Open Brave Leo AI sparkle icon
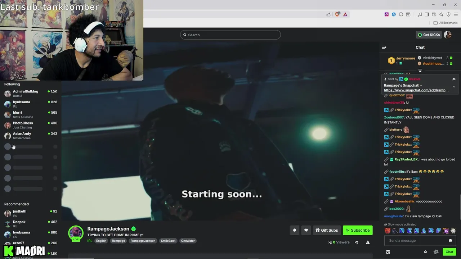 point(441,14)
